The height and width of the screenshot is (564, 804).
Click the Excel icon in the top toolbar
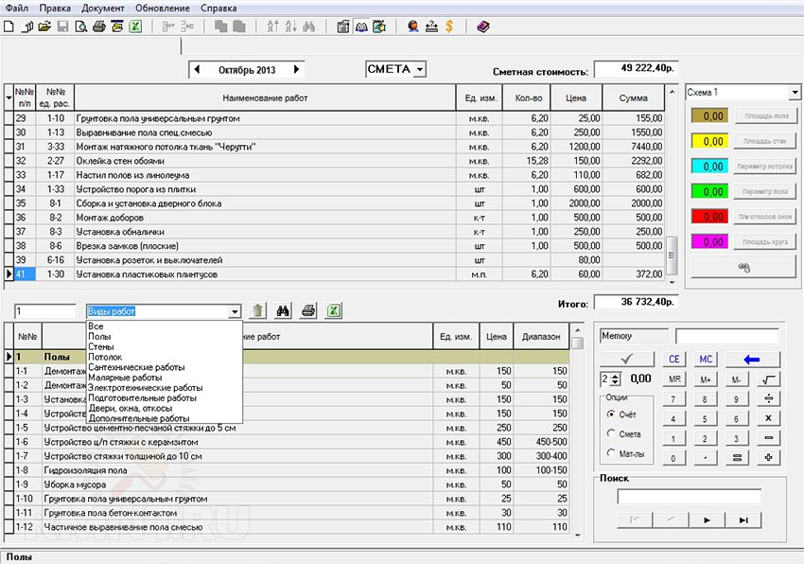135,26
